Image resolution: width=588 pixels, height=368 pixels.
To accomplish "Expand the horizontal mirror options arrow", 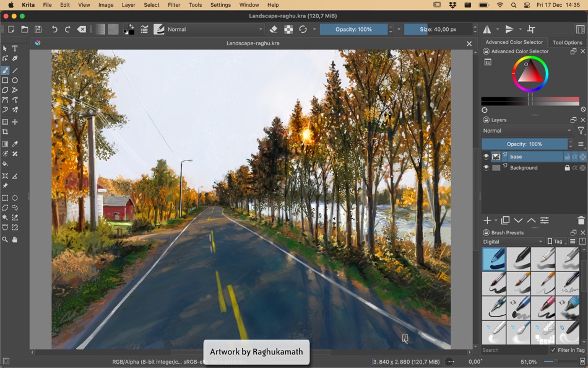I will point(498,29).
